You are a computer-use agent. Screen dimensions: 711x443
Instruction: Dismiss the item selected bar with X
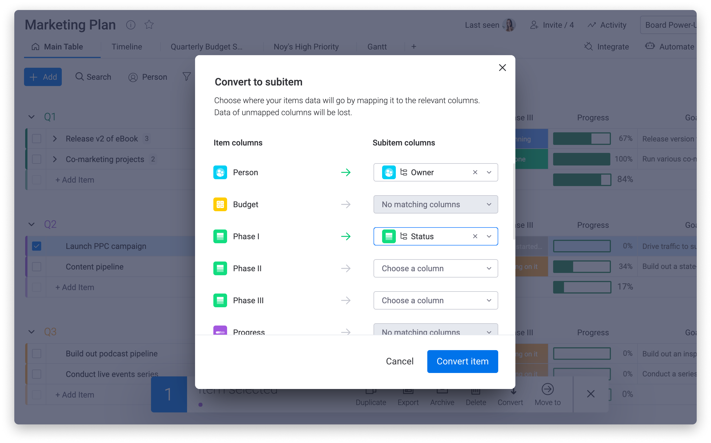pos(591,394)
